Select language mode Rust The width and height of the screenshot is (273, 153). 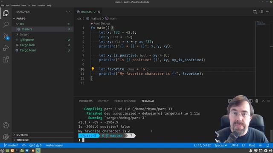coord(252,145)
